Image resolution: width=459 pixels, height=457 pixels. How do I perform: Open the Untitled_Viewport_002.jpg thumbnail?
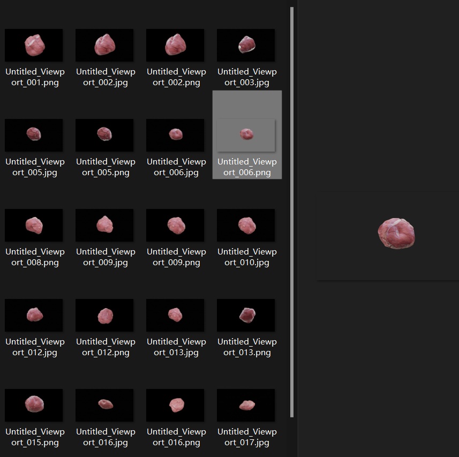(x=104, y=45)
